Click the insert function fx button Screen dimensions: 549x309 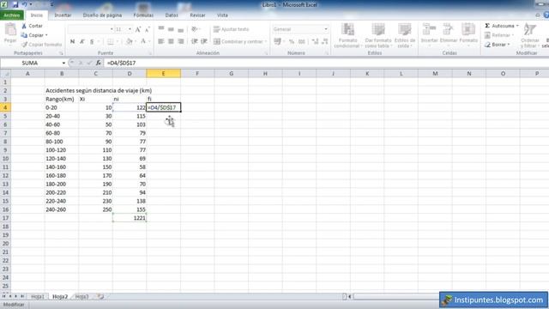coord(99,63)
